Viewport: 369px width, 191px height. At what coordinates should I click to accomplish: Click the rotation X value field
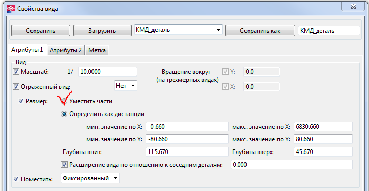[x=262, y=87]
